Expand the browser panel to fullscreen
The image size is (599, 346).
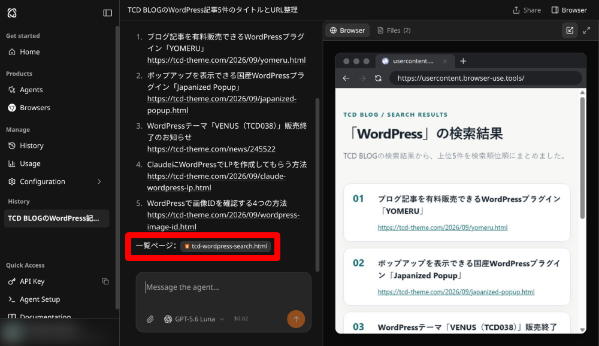[x=587, y=30]
